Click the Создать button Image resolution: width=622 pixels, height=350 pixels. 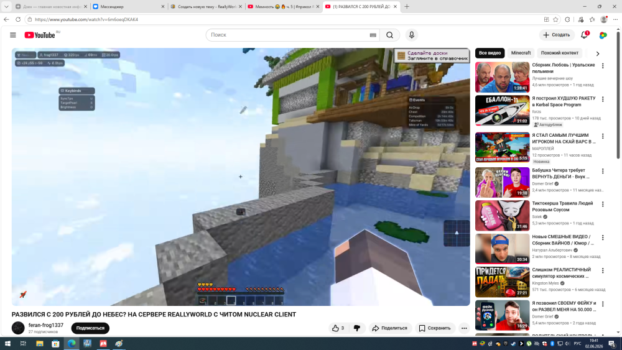(x=557, y=35)
